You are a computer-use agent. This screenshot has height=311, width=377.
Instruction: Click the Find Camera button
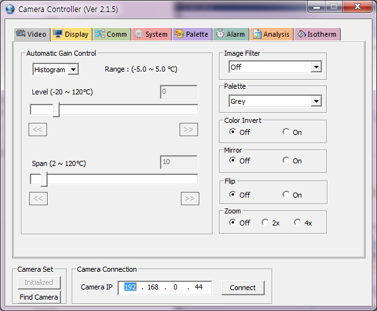(39, 297)
